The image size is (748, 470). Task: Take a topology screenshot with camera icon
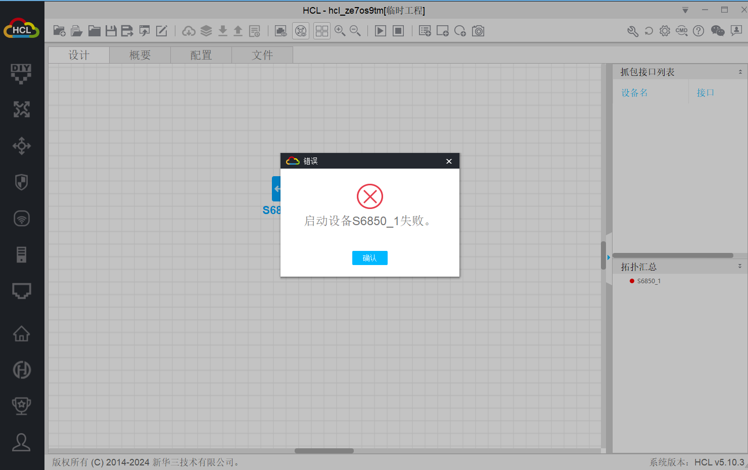[478, 31]
